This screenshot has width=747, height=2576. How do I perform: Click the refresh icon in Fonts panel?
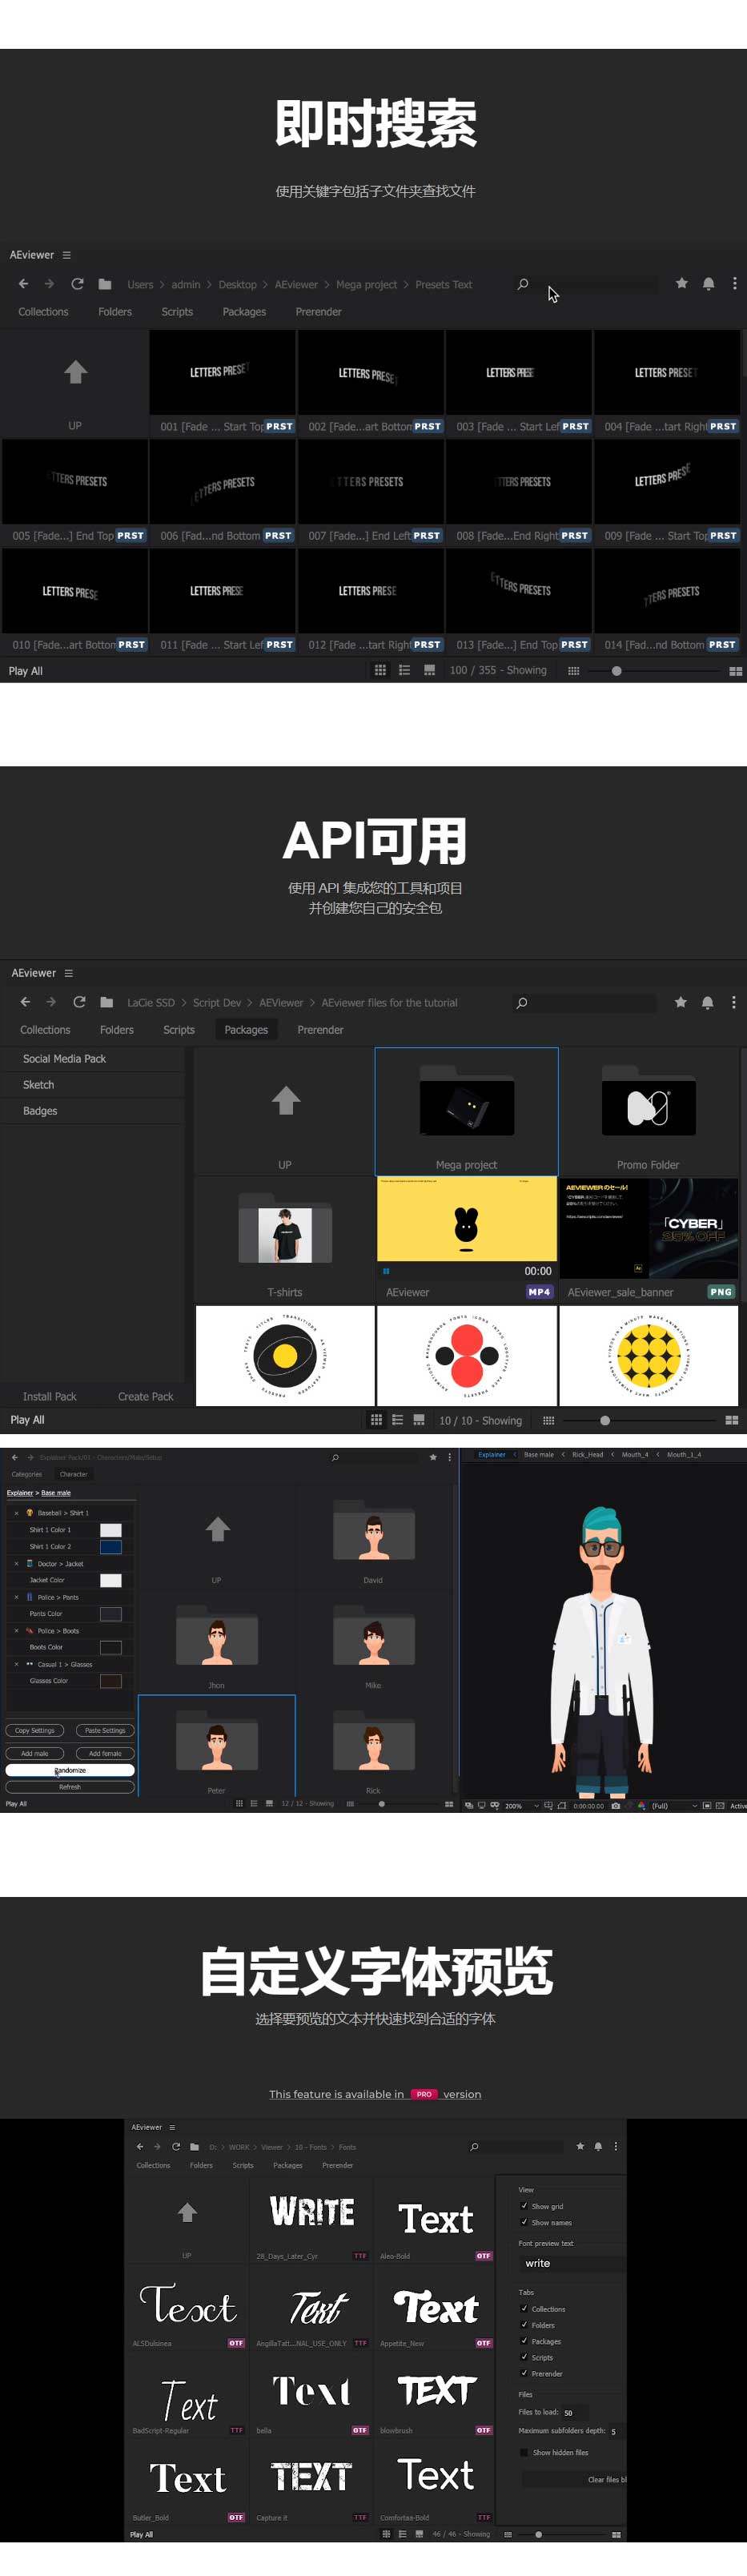[176, 2146]
